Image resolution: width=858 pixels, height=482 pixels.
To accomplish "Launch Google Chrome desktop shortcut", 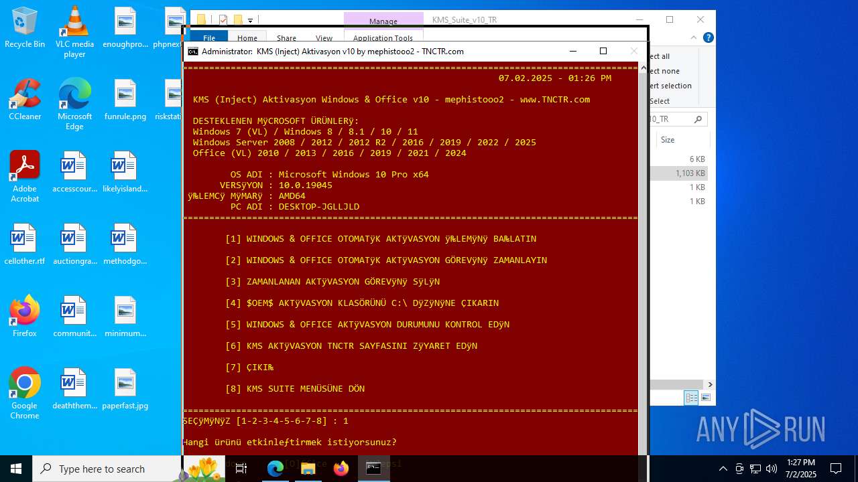I will 25,394.
